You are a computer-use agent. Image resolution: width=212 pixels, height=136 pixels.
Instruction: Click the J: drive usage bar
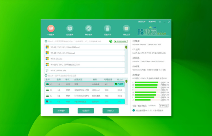(x=147, y=100)
